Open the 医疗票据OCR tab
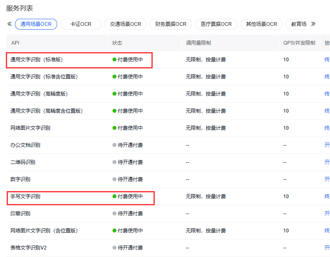 coord(216,24)
